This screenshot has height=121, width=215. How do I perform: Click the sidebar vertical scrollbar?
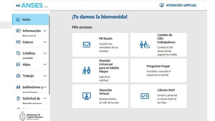(x=49, y=55)
